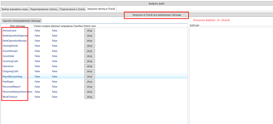Image resolution: width=273 pixels, height=124 pixels.
Task: Drop the GoodsSale table
Action: click(89, 56)
